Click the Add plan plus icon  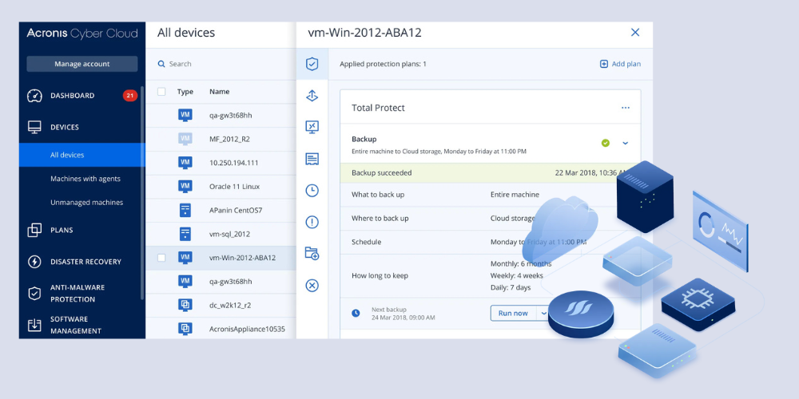click(x=604, y=64)
